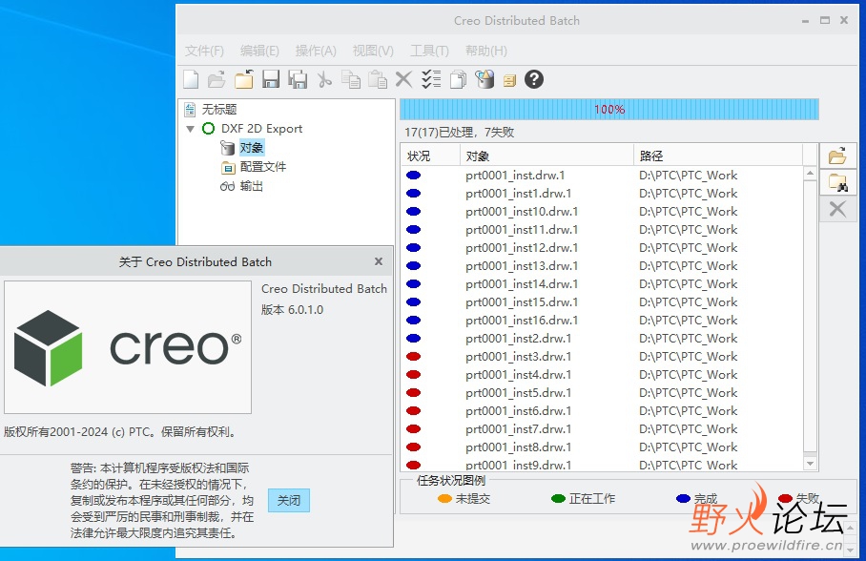Screen dimensions: 866x561
Task: Click the bucket with shapes toolbar icon
Action: pyautogui.click(x=485, y=79)
